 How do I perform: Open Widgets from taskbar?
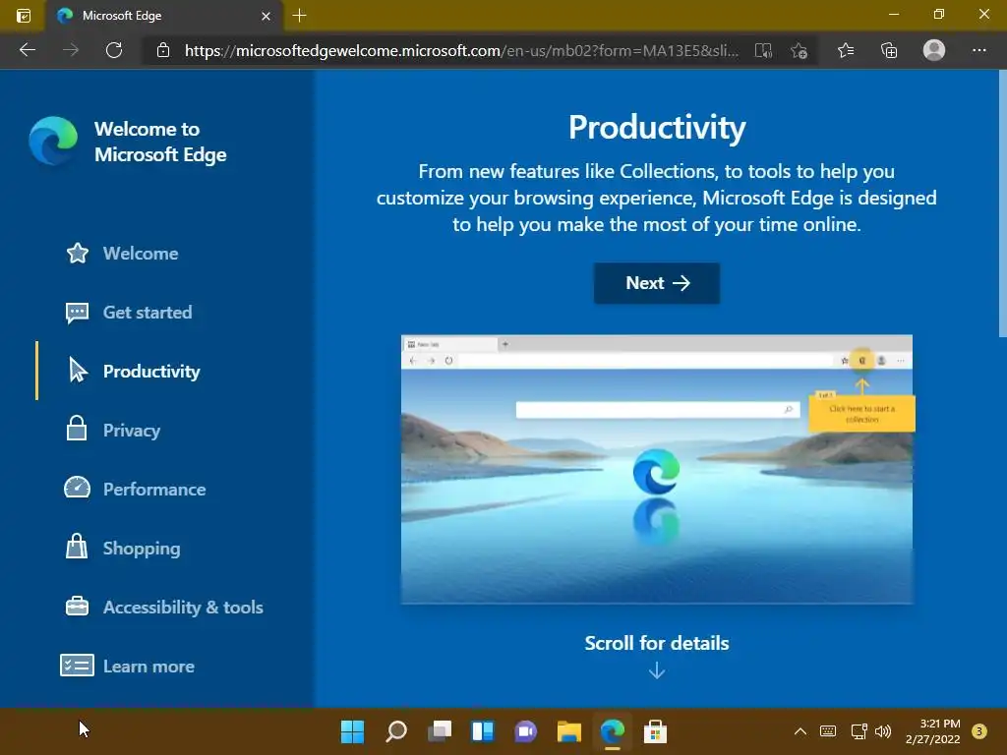pyautogui.click(x=482, y=731)
